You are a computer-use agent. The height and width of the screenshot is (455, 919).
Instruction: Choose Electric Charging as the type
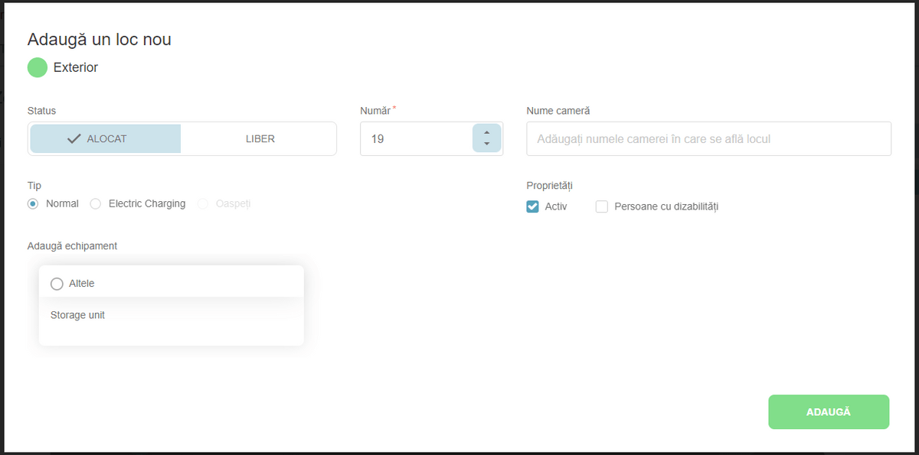[96, 204]
